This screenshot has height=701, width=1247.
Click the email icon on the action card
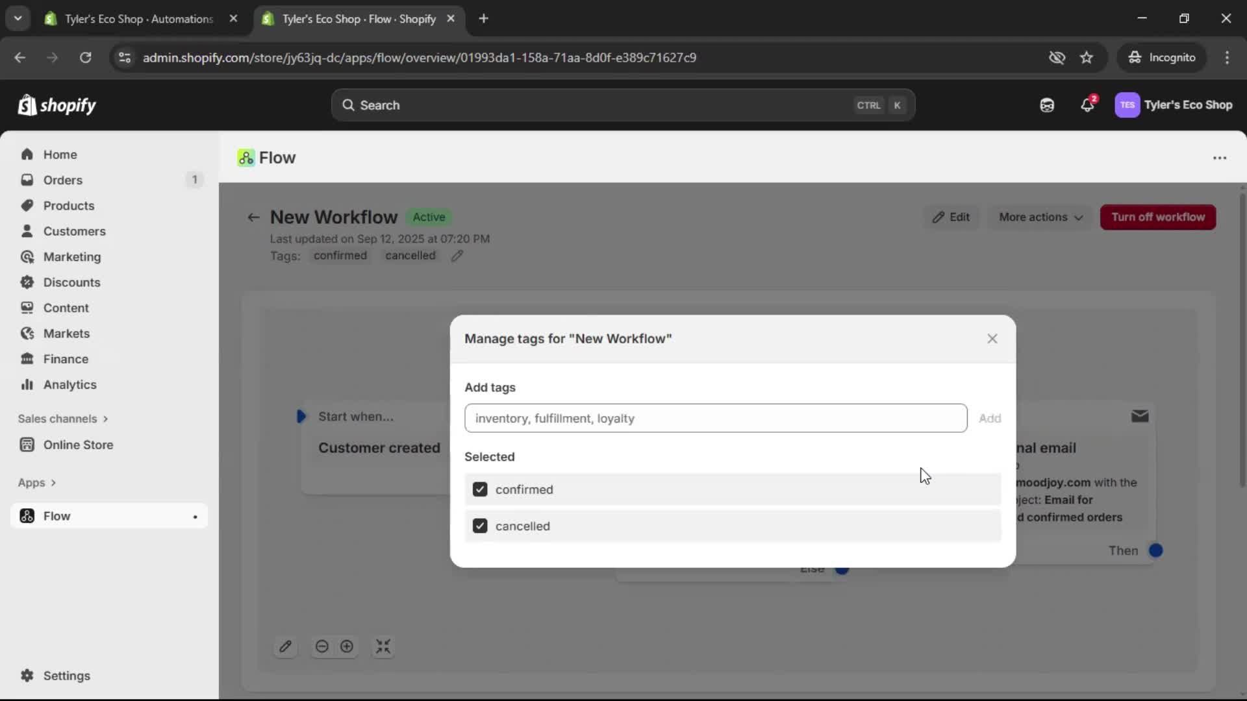tap(1140, 416)
